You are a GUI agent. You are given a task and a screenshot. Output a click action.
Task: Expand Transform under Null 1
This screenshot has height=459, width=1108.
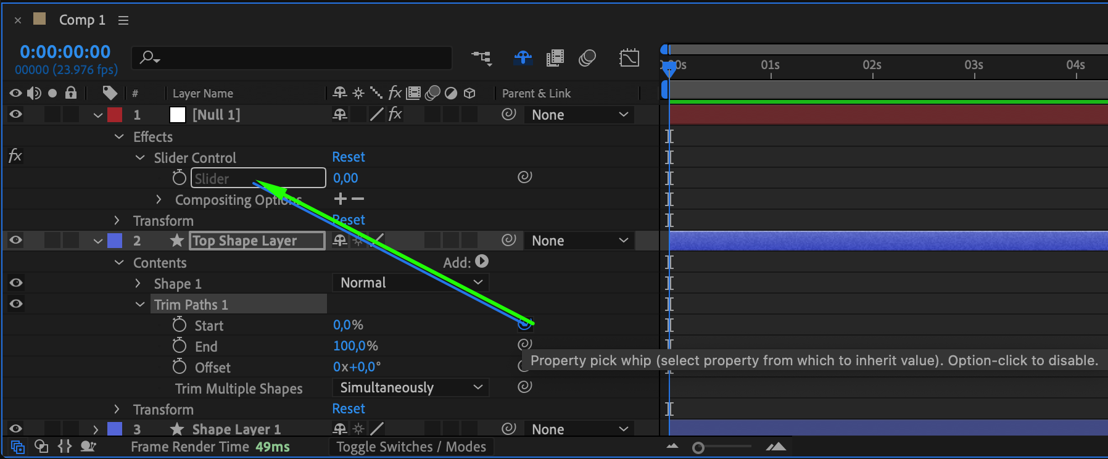pyautogui.click(x=117, y=220)
